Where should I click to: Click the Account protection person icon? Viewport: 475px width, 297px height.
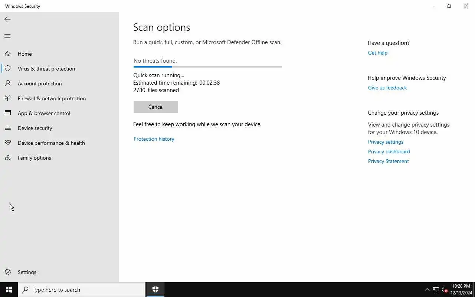click(x=8, y=84)
